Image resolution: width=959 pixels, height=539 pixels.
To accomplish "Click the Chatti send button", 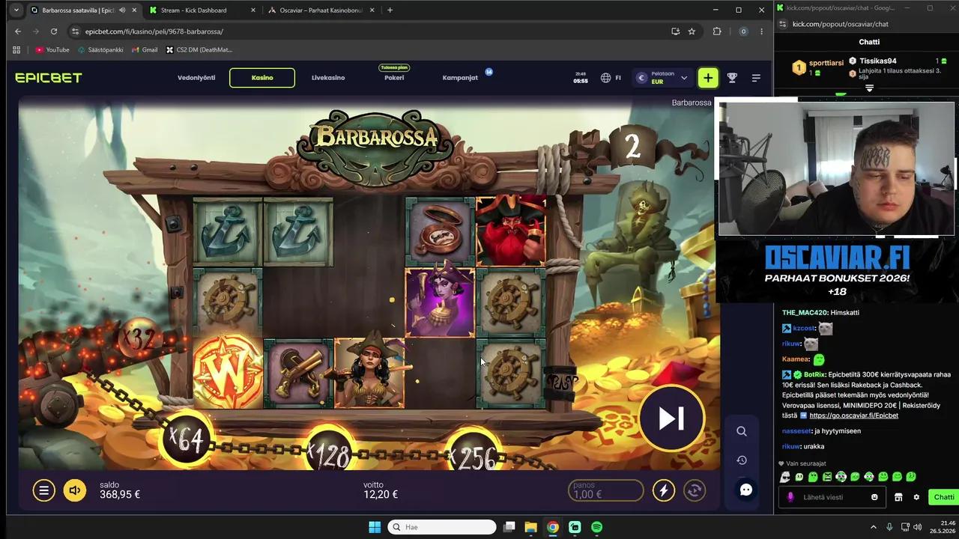I will 943,497.
